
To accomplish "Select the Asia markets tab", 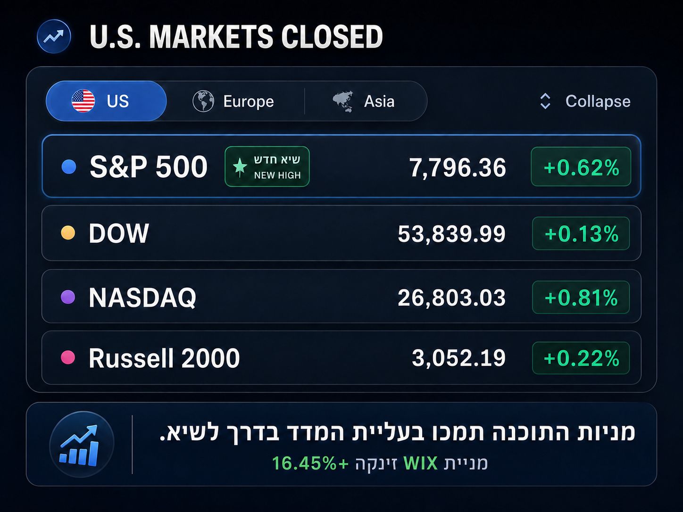I will point(364,101).
